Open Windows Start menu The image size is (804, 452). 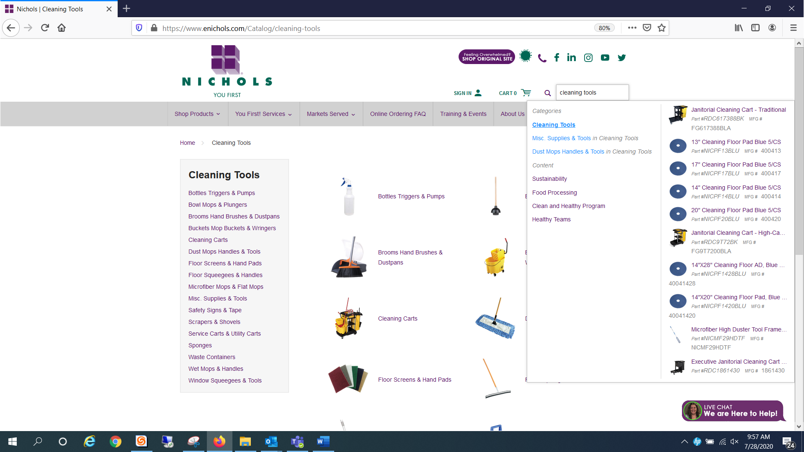click(x=12, y=442)
